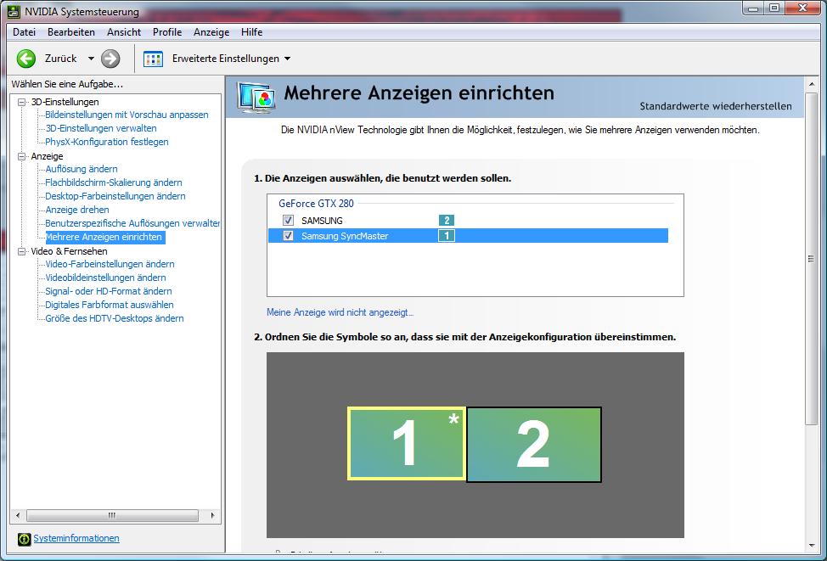Image resolution: width=827 pixels, height=561 pixels.
Task: Click the number 2 badge beside SAMSUNG
Action: [x=447, y=221]
